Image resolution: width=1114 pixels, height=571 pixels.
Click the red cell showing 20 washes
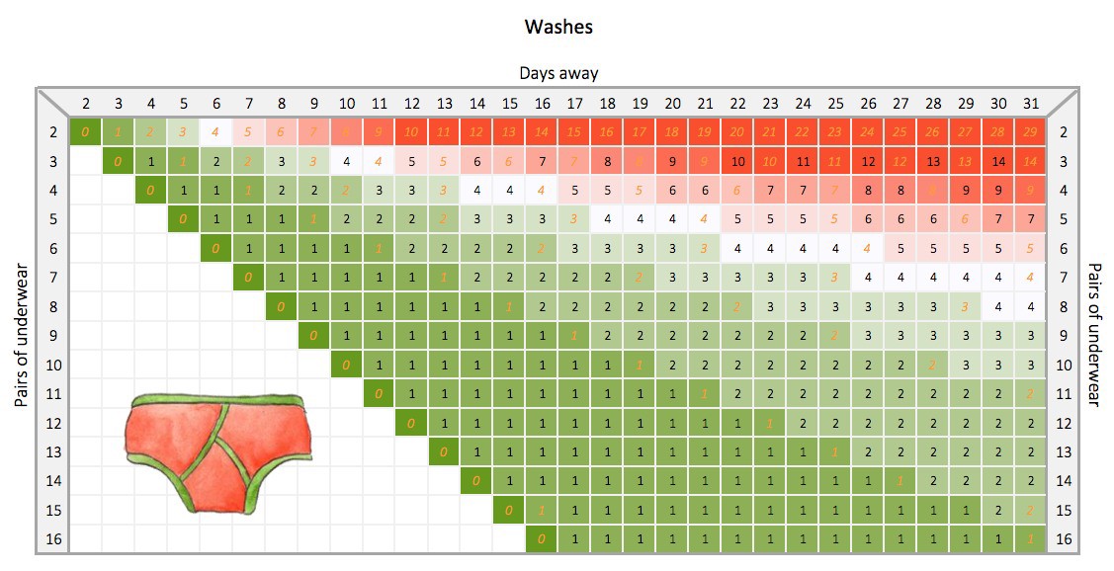tap(737, 132)
